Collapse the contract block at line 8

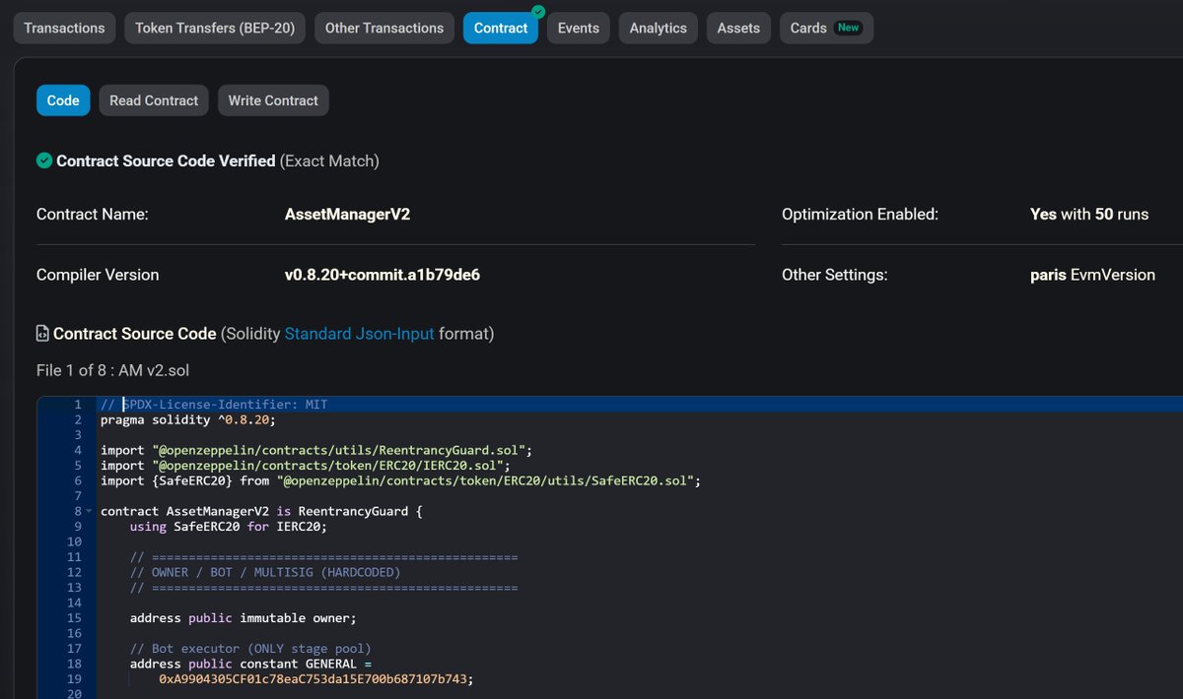[x=89, y=512]
